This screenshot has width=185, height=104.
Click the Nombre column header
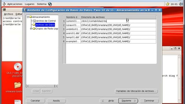73,17
